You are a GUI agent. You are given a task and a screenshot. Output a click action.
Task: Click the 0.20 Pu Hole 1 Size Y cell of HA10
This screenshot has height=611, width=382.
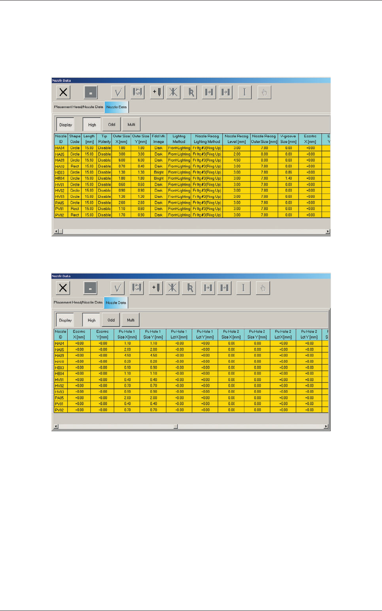(x=153, y=362)
